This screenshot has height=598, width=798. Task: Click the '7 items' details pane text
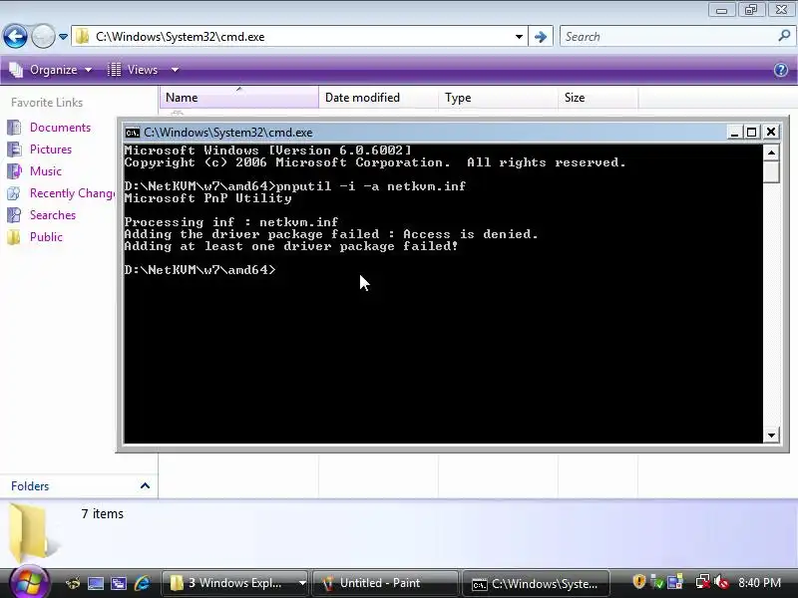103,513
